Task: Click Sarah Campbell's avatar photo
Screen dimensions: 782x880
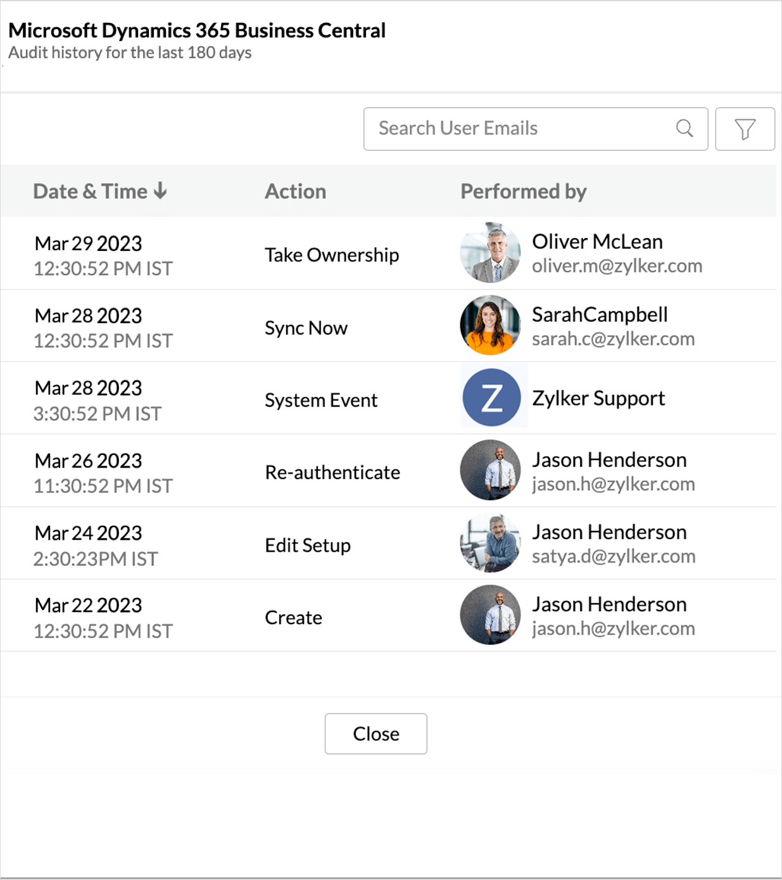Action: coord(490,326)
